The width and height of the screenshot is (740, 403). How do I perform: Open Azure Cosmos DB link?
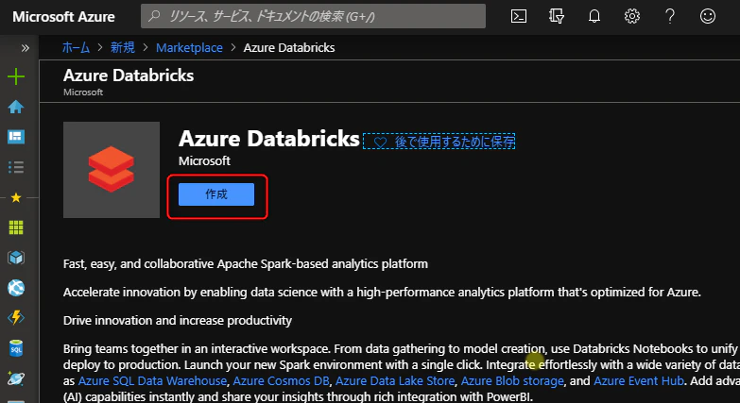(282, 381)
